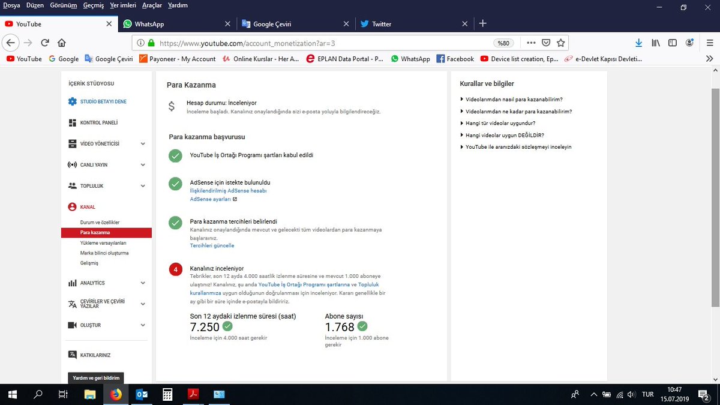Image resolution: width=720 pixels, height=405 pixels.
Task: Open the Payoneer - My Account bookmark
Action: [x=178, y=59]
